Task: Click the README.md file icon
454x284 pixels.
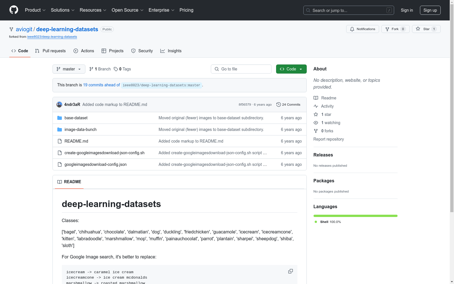Action: pyautogui.click(x=60, y=141)
